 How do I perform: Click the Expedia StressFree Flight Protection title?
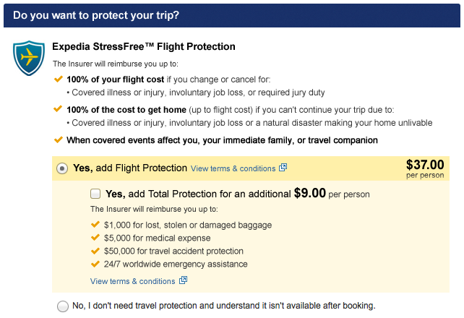tap(144, 46)
